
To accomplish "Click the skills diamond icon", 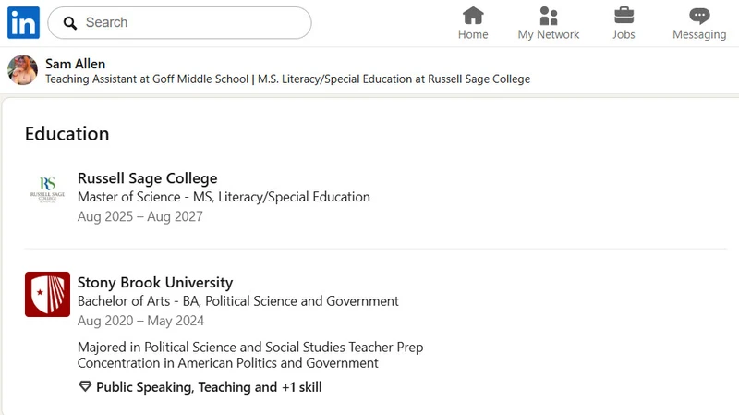I will tap(85, 387).
